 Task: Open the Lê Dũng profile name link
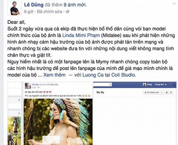coord(34,5)
